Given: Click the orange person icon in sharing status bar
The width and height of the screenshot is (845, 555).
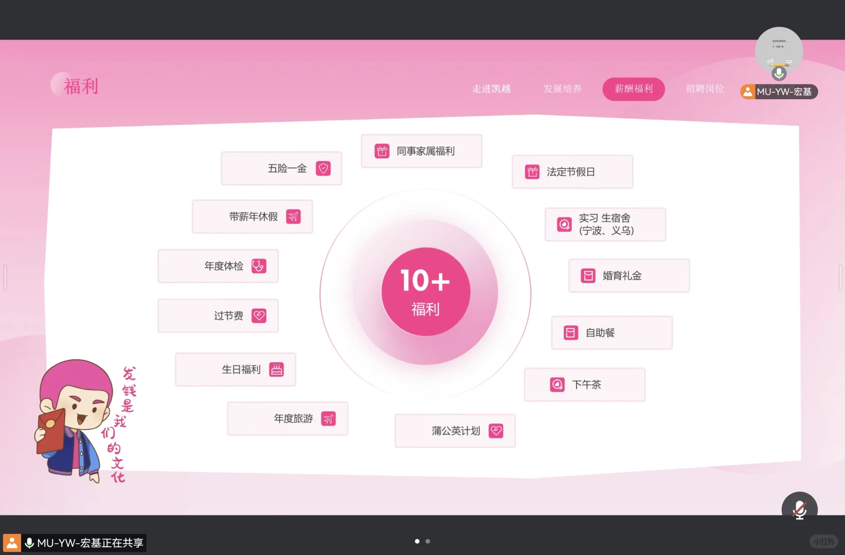Looking at the screenshot, I should 12,543.
